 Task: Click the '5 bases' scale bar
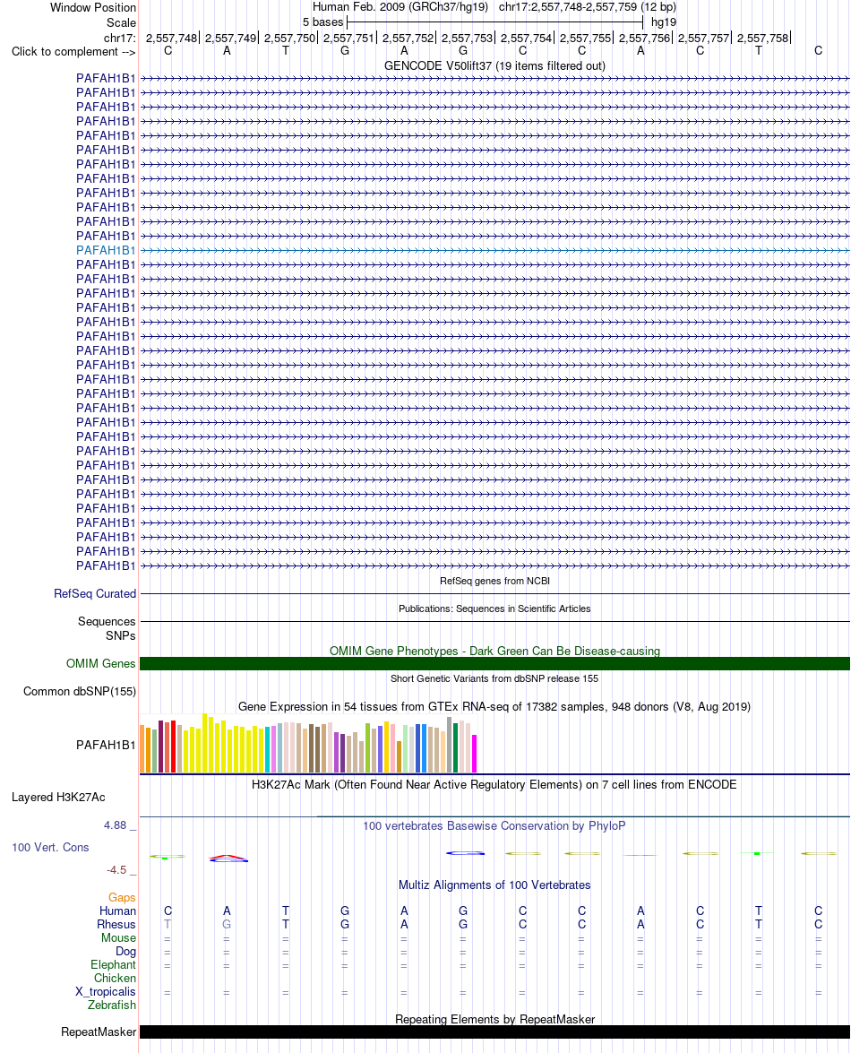click(494, 22)
